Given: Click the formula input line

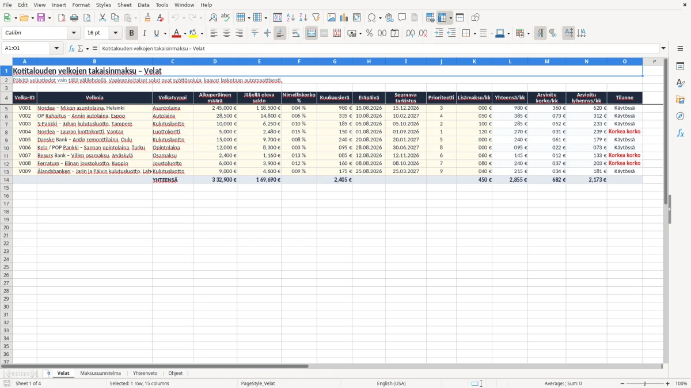Looking at the screenshot, I should click(x=379, y=48).
